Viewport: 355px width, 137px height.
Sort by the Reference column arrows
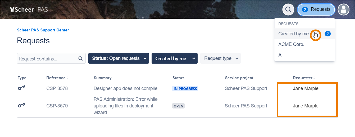pyautogui.click(x=67, y=78)
